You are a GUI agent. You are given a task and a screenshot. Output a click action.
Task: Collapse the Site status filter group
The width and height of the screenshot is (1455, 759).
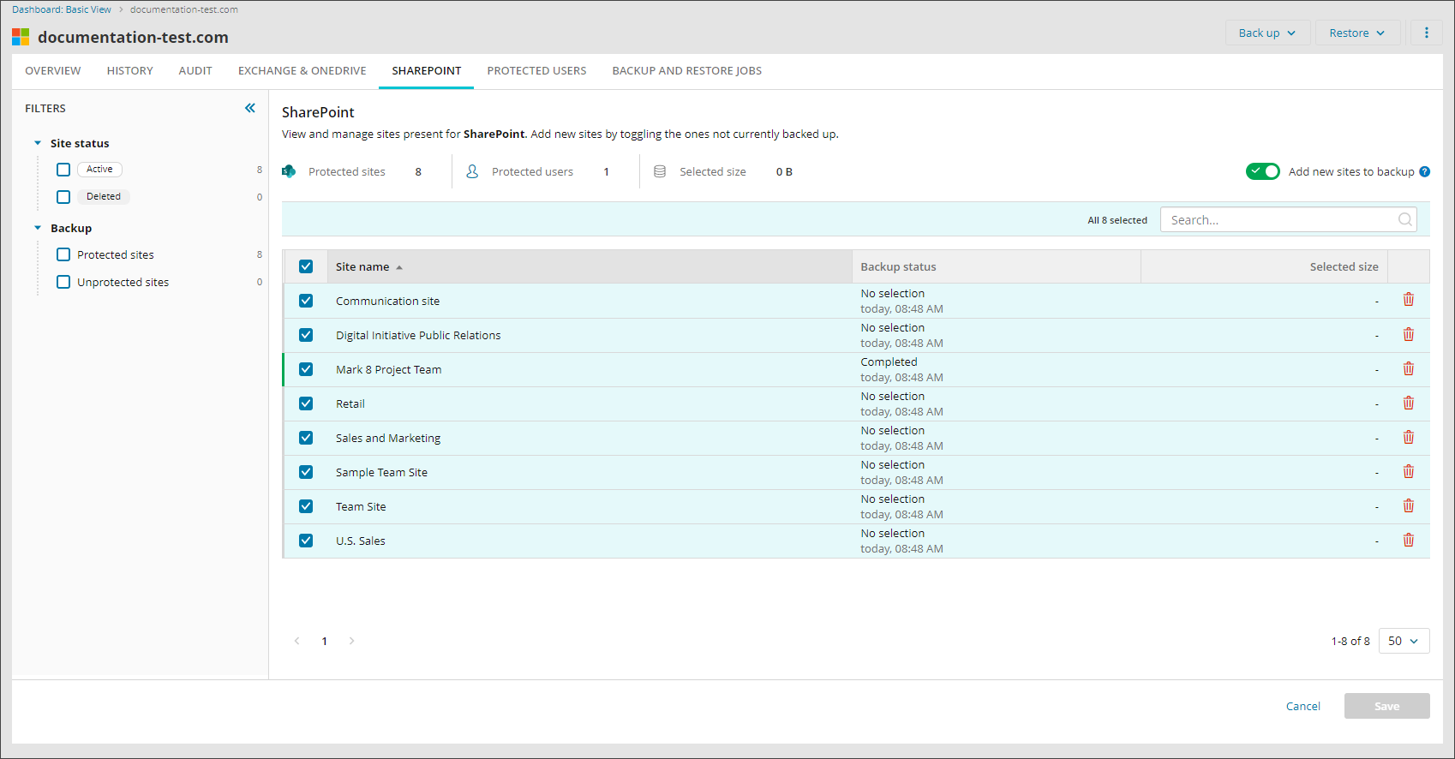pos(38,143)
